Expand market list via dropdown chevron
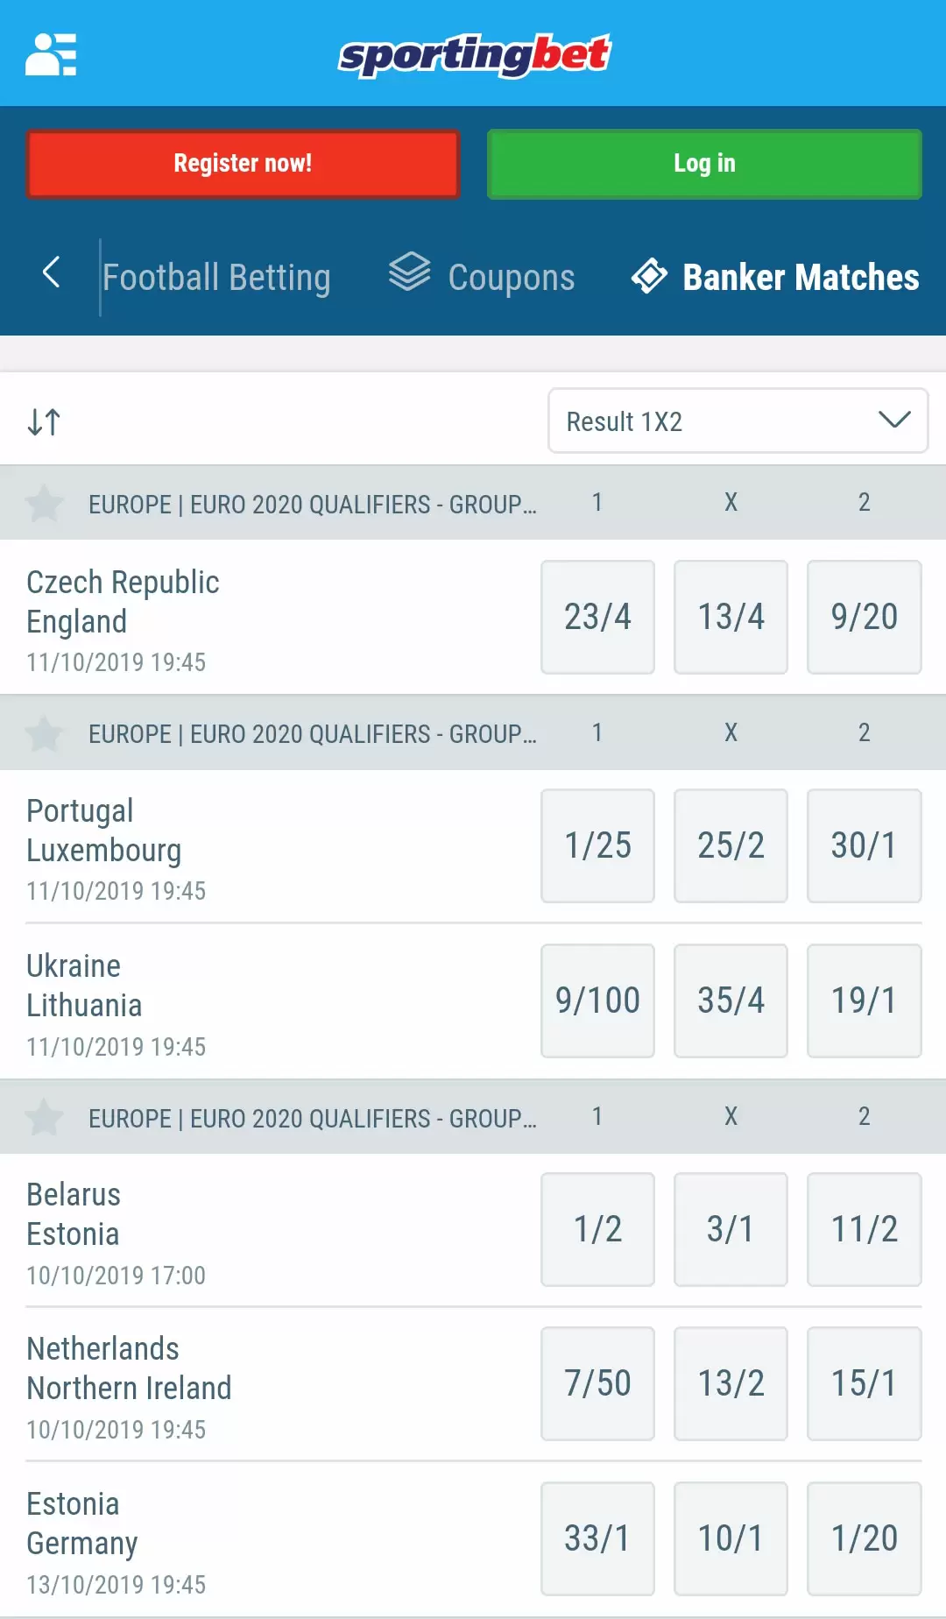The height and width of the screenshot is (1619, 946). [x=894, y=421]
